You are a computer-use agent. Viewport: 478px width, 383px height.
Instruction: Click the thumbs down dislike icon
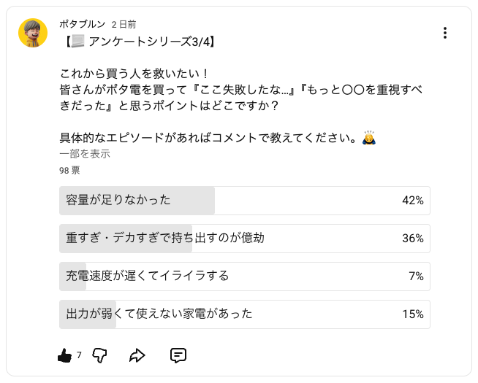click(x=100, y=355)
